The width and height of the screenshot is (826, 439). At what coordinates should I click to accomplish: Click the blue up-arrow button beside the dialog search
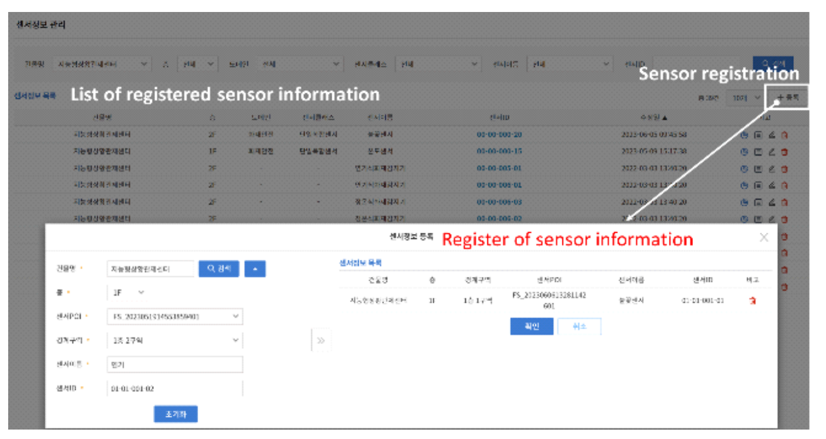[x=255, y=269]
